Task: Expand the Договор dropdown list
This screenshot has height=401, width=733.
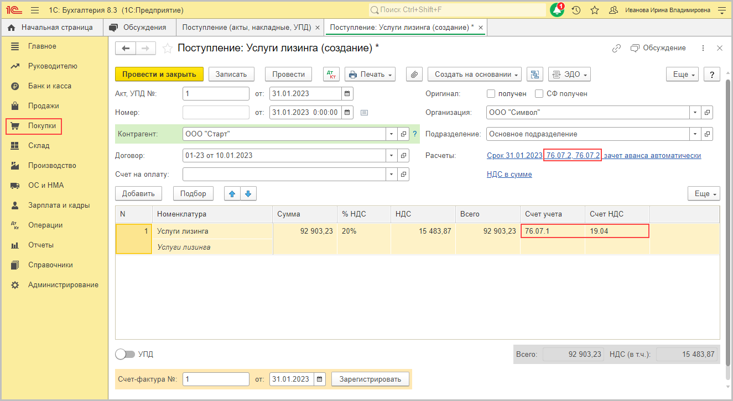Action: (392, 155)
